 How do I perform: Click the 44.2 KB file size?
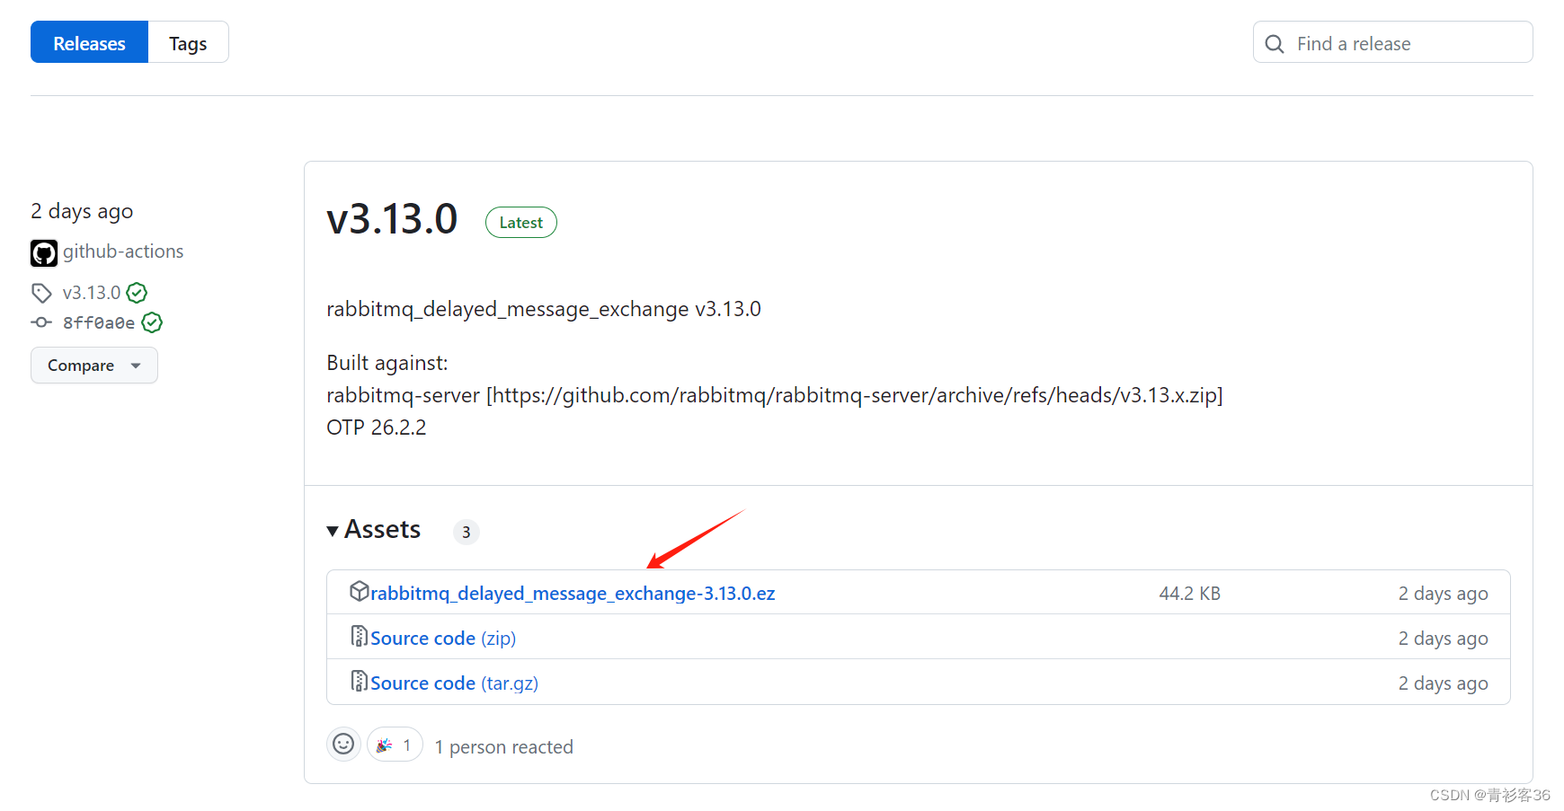[x=1190, y=594]
